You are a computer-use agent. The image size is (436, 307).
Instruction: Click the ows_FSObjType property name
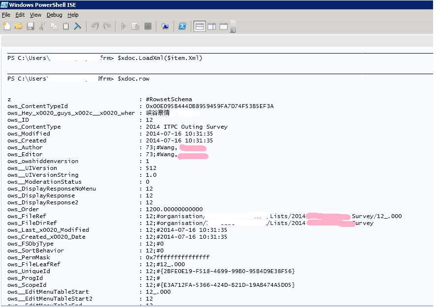pos(30,244)
